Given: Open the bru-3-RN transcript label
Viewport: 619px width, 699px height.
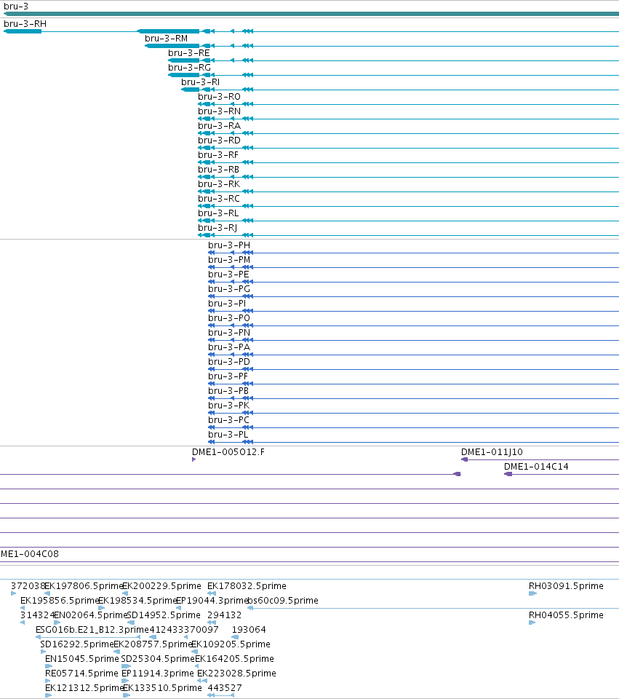Looking at the screenshot, I should (219, 111).
